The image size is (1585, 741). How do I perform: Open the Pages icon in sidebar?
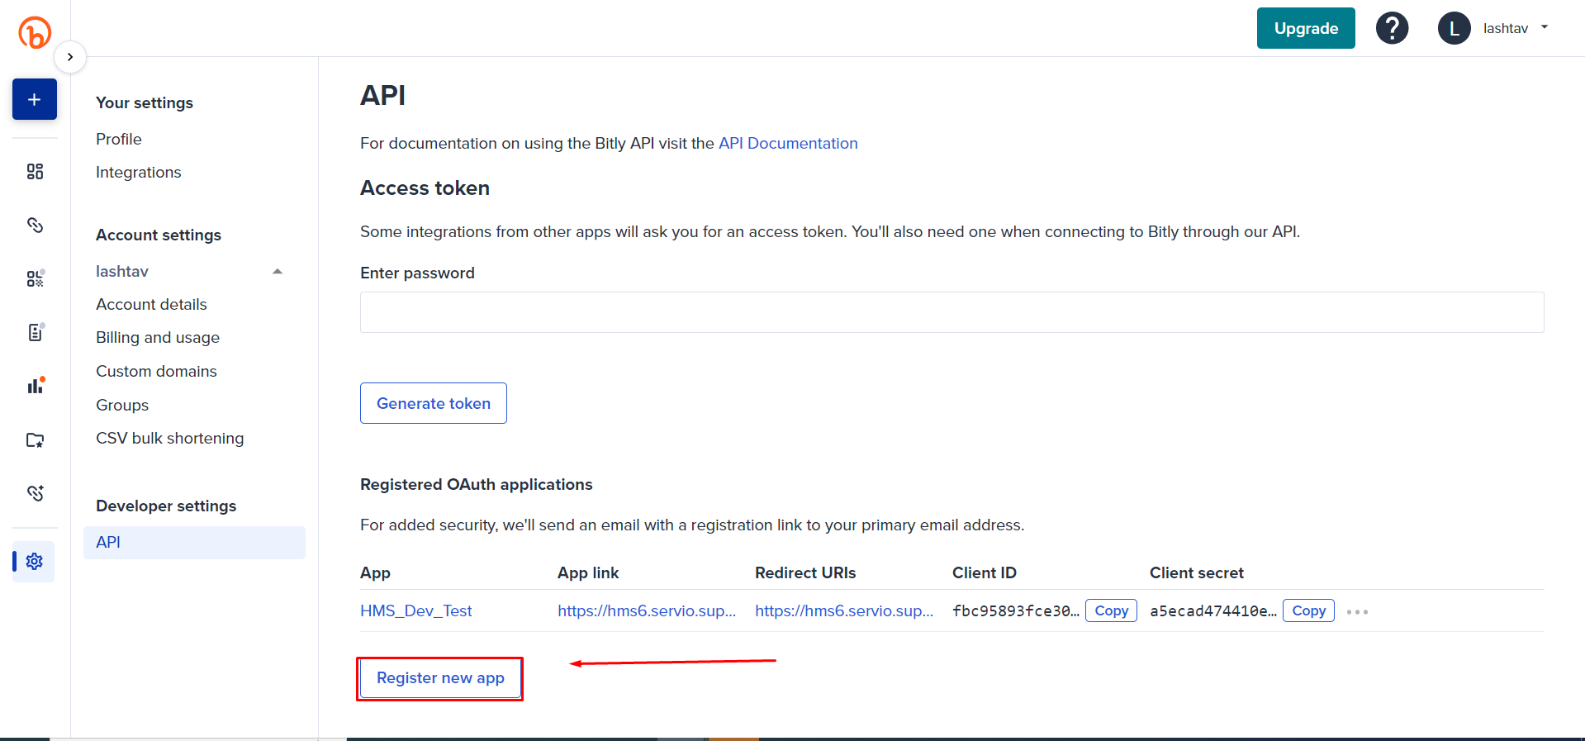(35, 332)
